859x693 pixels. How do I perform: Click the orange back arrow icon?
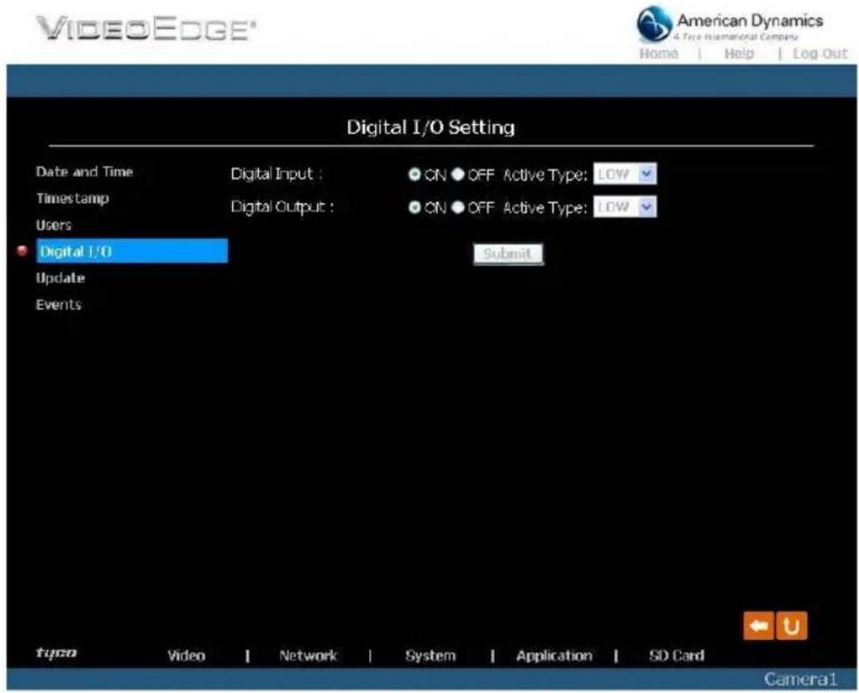pyautogui.click(x=759, y=625)
